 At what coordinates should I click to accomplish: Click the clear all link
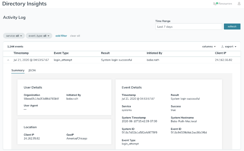tap(75, 36)
